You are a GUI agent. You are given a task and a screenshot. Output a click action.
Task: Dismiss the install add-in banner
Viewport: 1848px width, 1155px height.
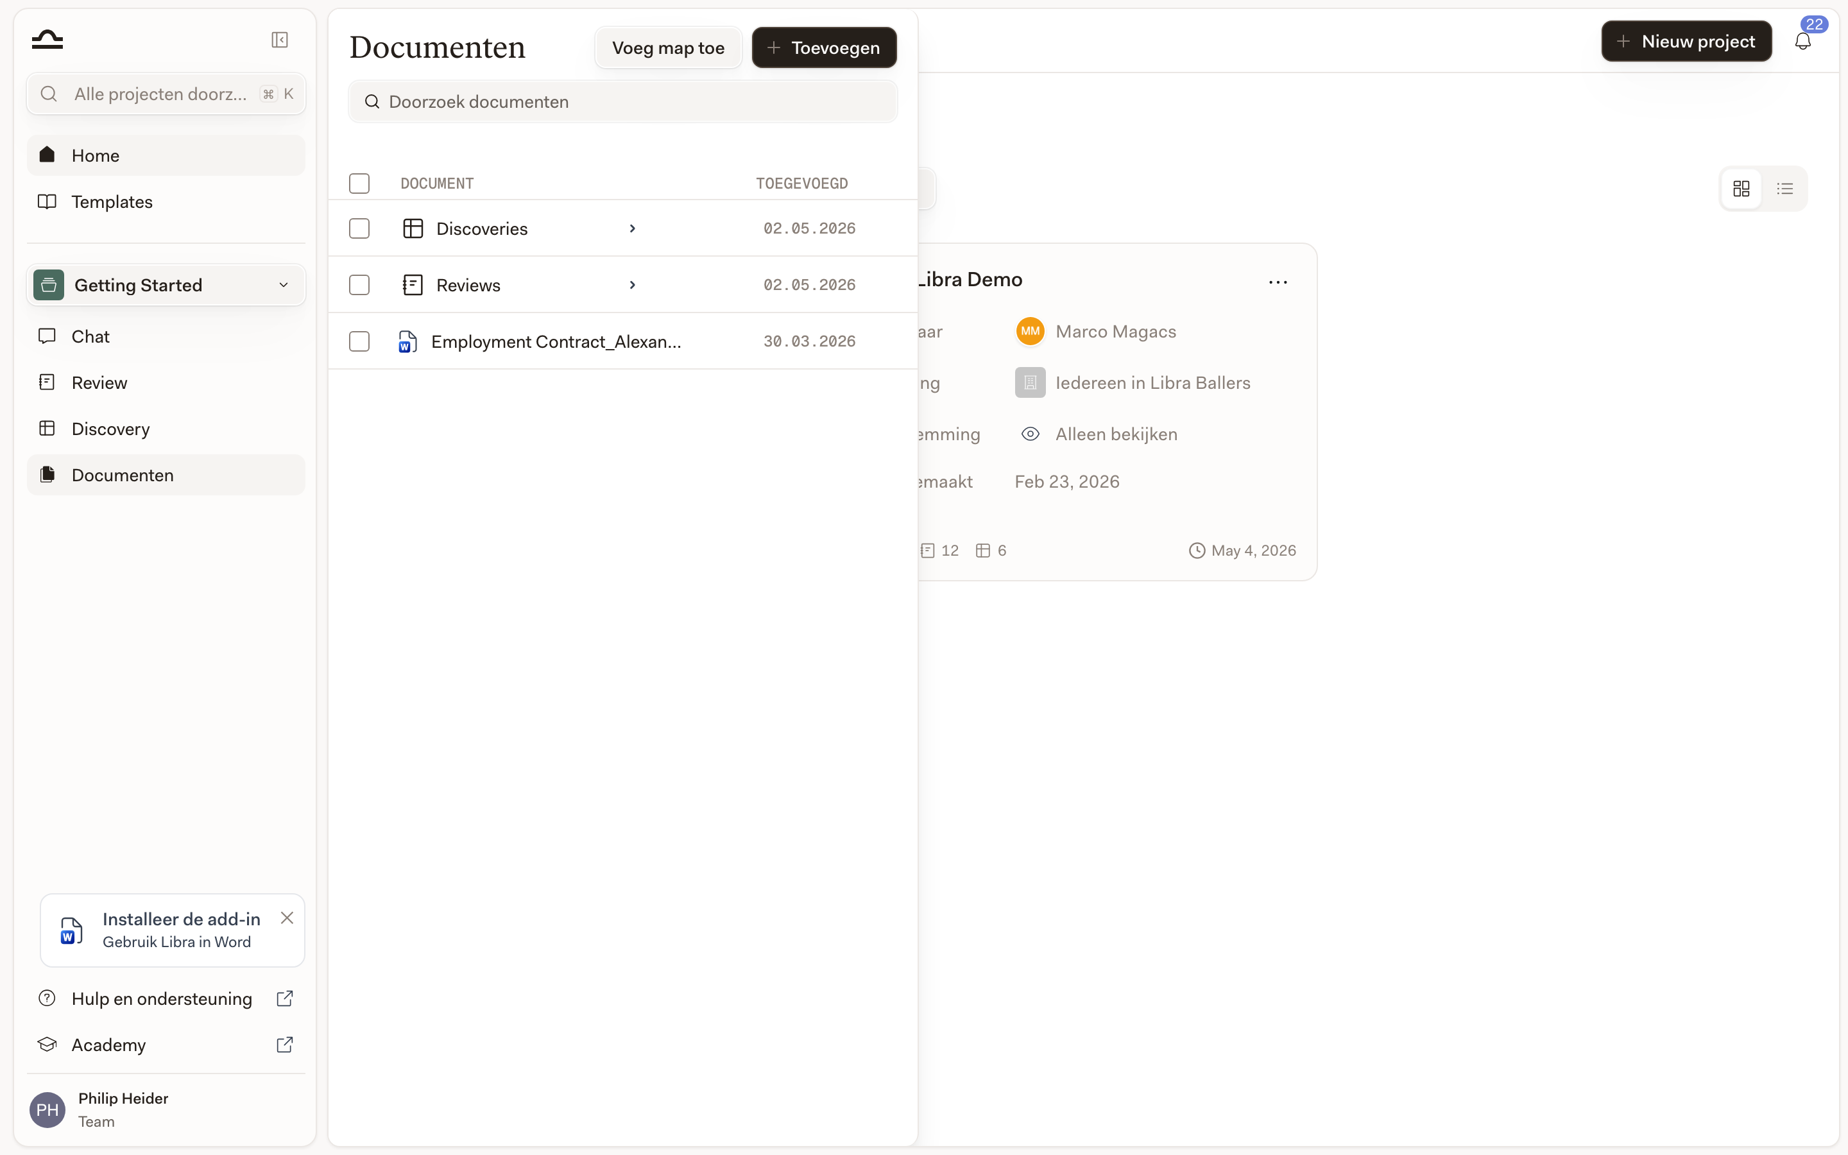tap(287, 918)
